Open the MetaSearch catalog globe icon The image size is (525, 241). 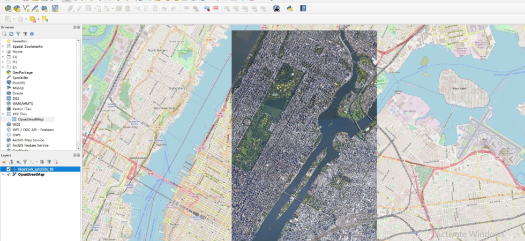coord(276,9)
